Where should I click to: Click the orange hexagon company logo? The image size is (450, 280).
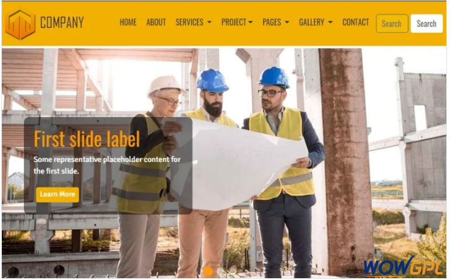[x=20, y=24]
